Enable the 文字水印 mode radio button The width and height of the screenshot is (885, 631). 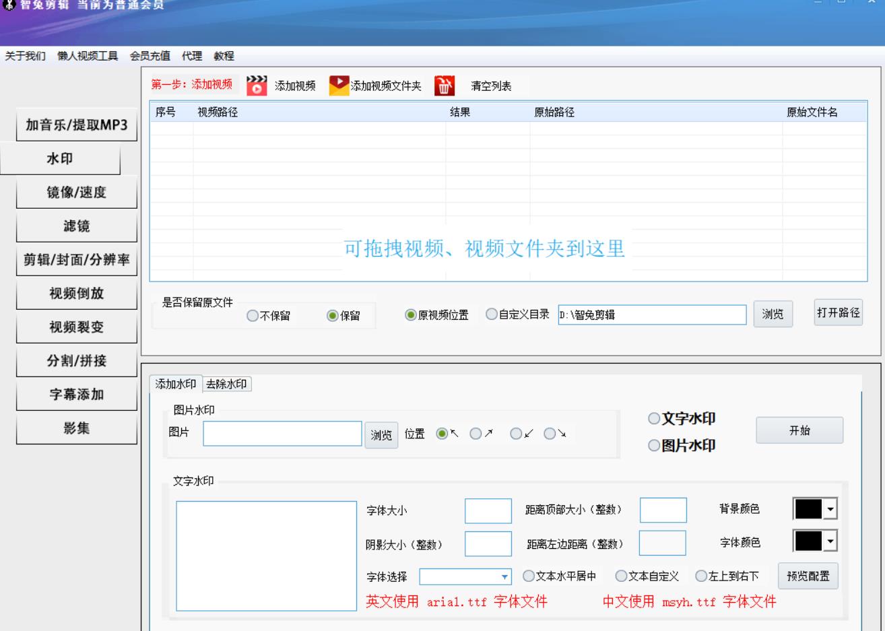coord(654,419)
